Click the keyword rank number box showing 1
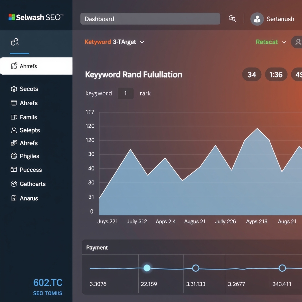Image resolution: width=302 pixels, height=302 pixels. point(126,93)
